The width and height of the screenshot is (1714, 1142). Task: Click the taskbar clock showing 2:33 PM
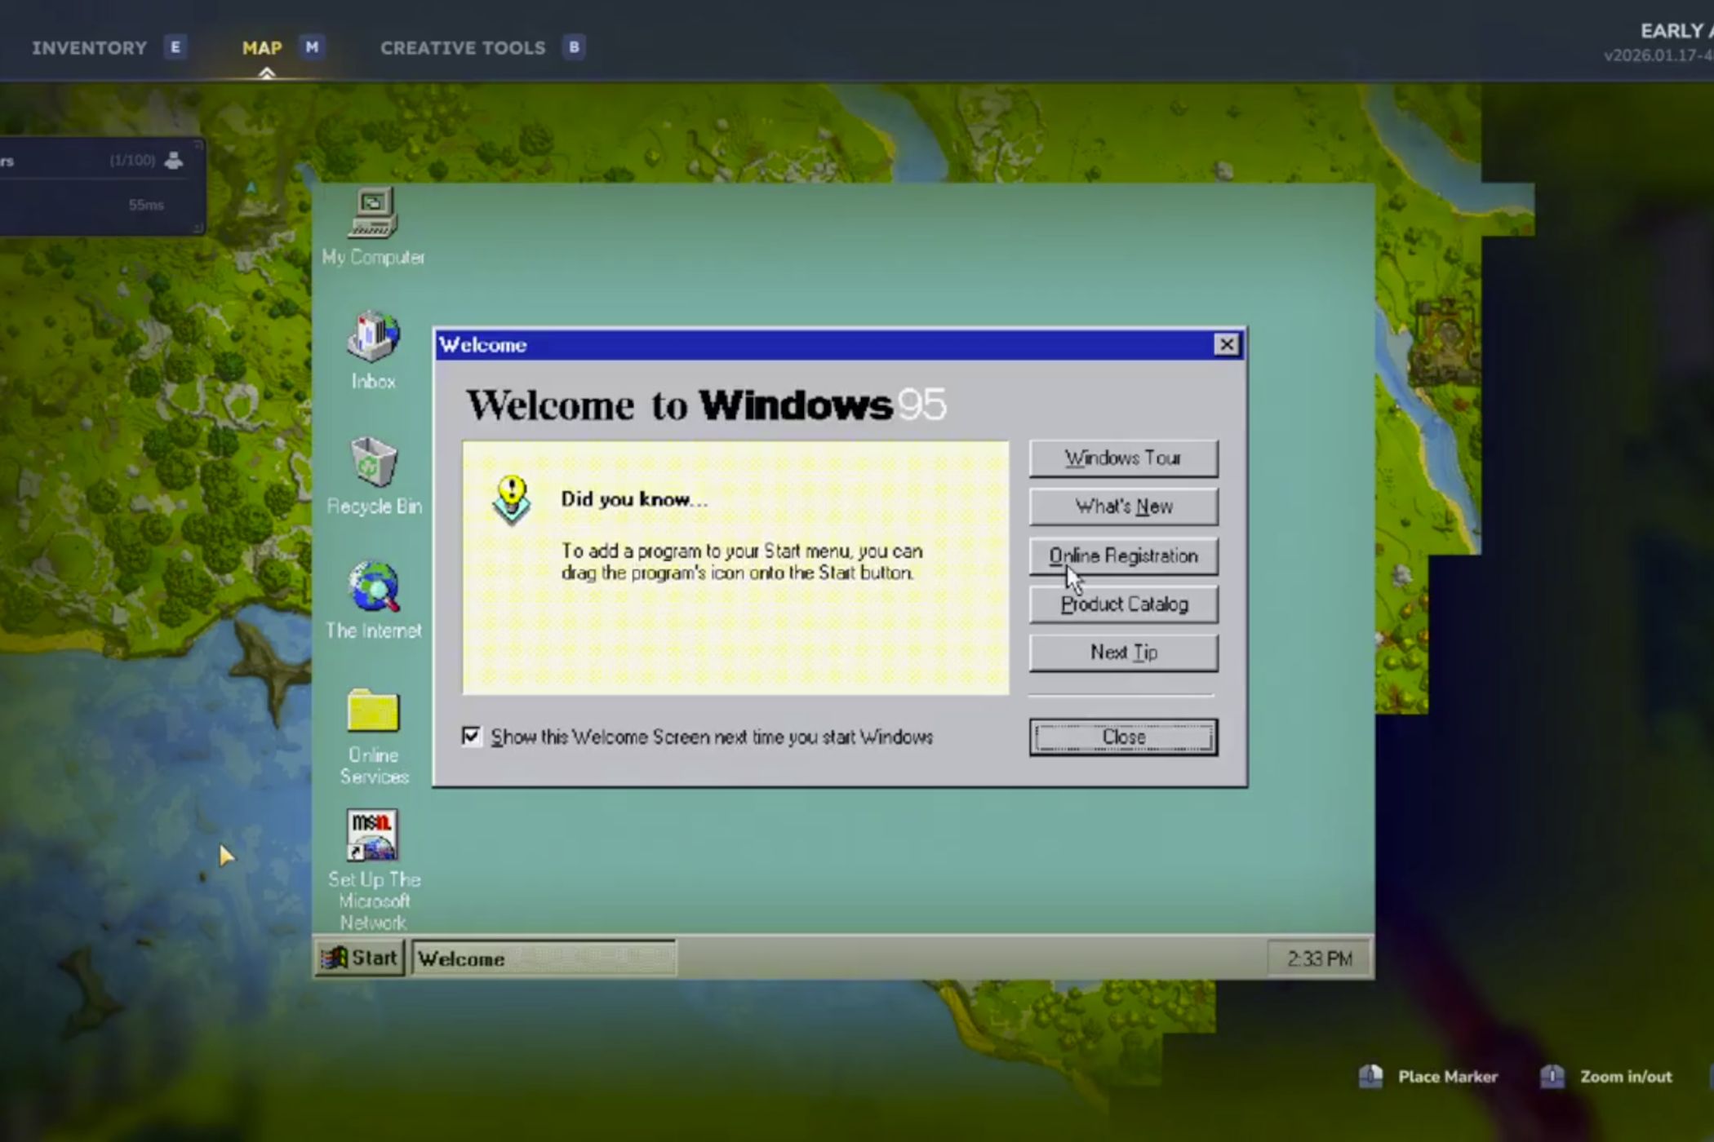[1317, 958]
